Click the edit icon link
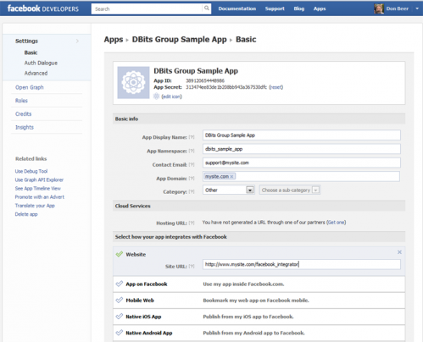 [x=172, y=97]
